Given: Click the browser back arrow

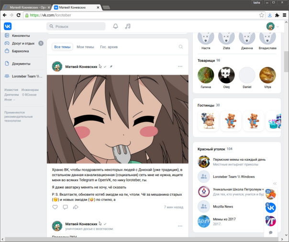Looking at the screenshot, I should (x=5, y=15).
